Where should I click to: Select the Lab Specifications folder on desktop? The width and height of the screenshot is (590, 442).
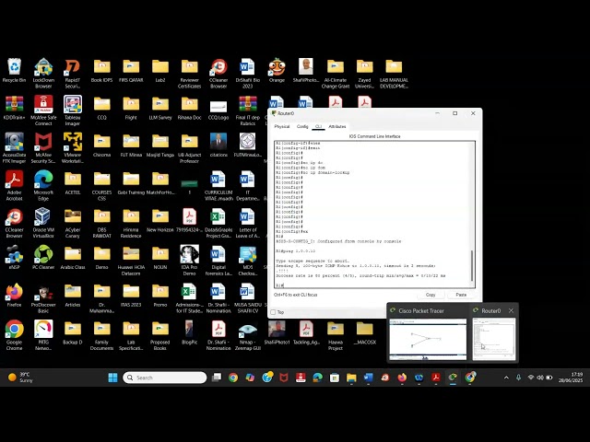point(131,335)
